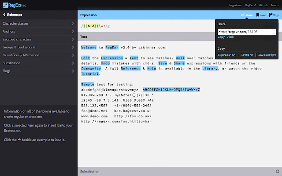This screenshot has width=282, height=176.
Task: Click highlighted match 'Undo' in text
Action: [x=105, y=63]
